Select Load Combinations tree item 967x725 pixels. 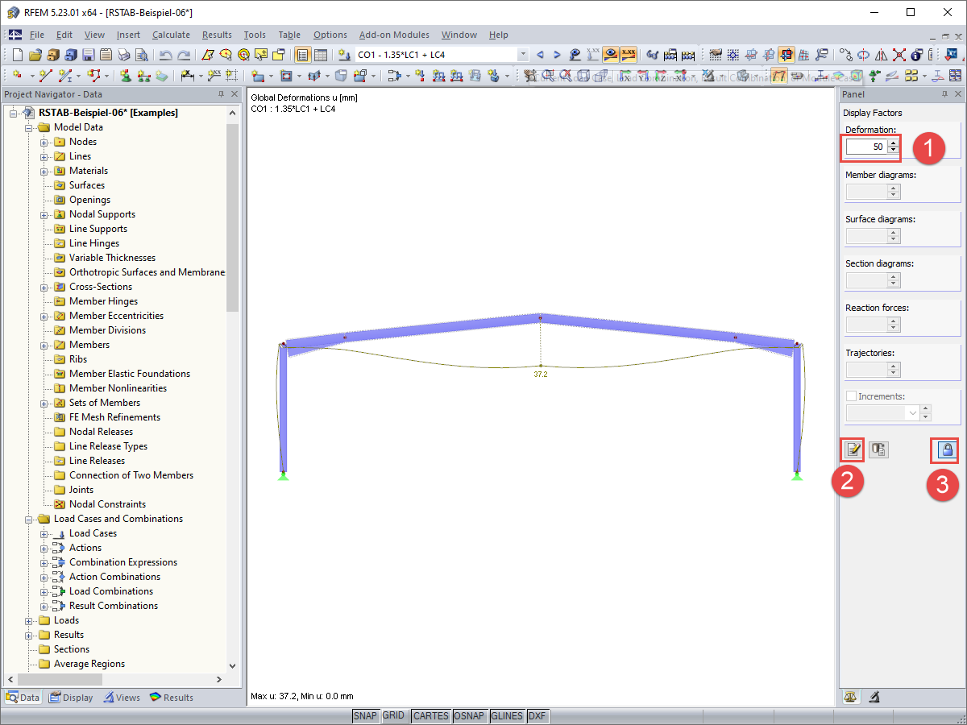pos(111,591)
